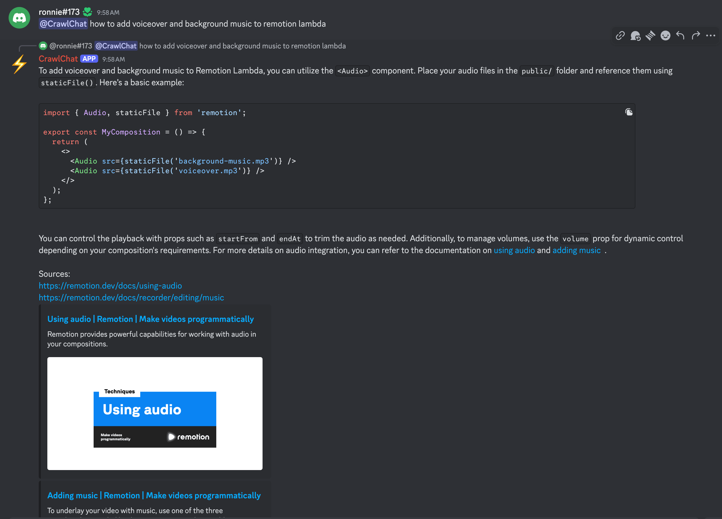
Task: Click the inline 'adding music' hyperlink
Action: (x=576, y=250)
